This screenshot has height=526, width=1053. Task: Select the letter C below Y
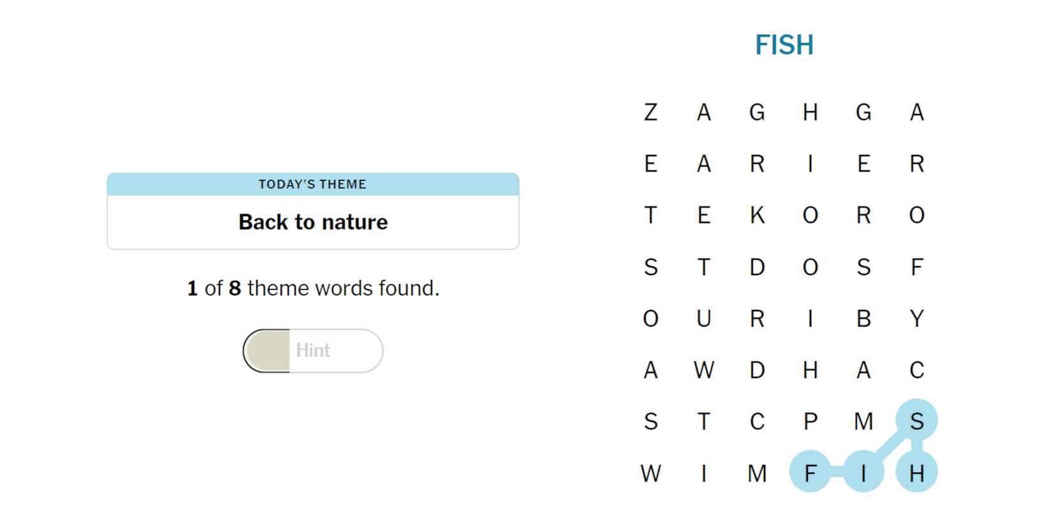916,370
